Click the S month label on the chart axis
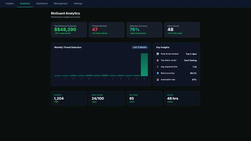Viewport: 251px width, 141px height. (120, 79)
